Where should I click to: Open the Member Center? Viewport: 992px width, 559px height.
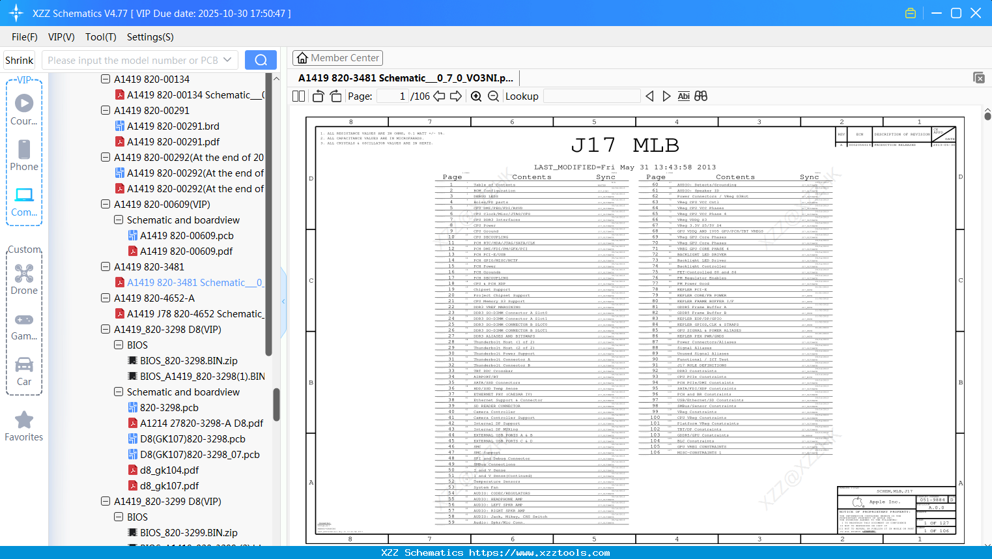[337, 58]
